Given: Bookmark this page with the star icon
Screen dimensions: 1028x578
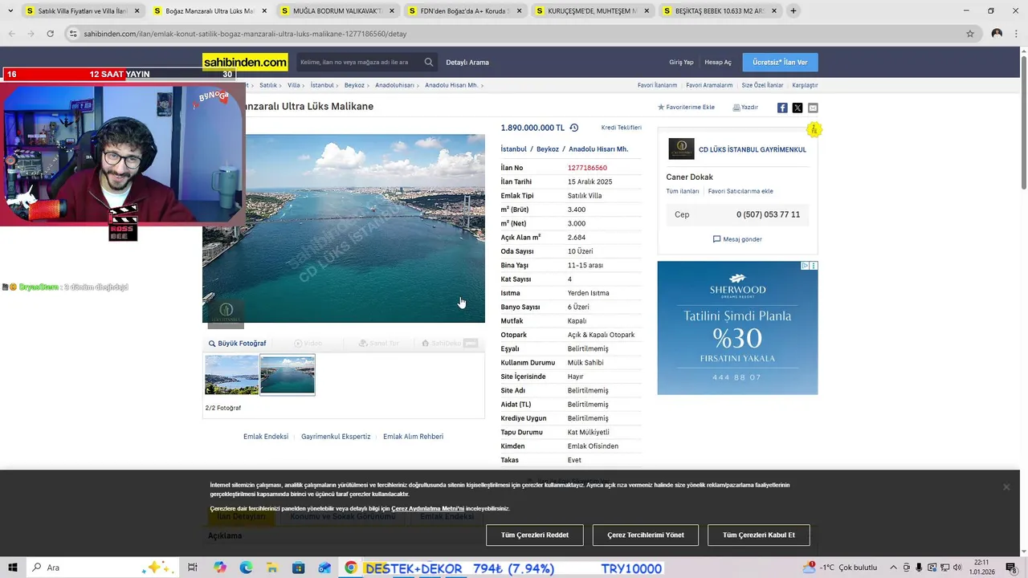Looking at the screenshot, I should click(970, 34).
